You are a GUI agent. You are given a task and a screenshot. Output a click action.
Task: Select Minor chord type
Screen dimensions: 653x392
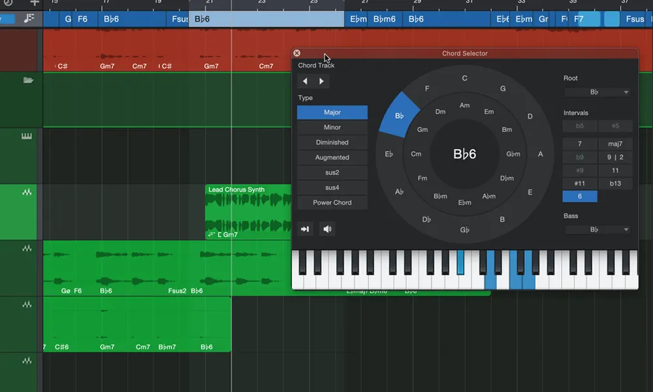tap(332, 127)
